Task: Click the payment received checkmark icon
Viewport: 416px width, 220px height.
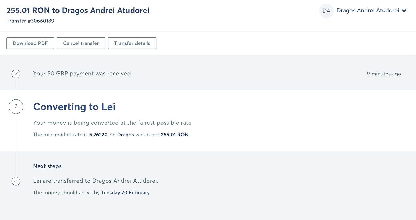Action: point(16,74)
